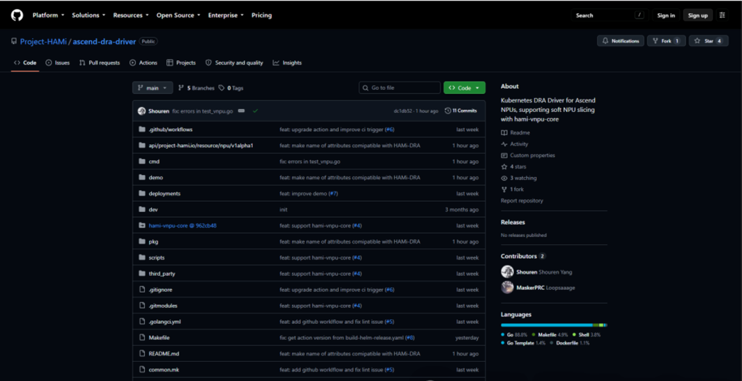Open the Insights tab
The width and height of the screenshot is (742, 381).
pyautogui.click(x=286, y=63)
